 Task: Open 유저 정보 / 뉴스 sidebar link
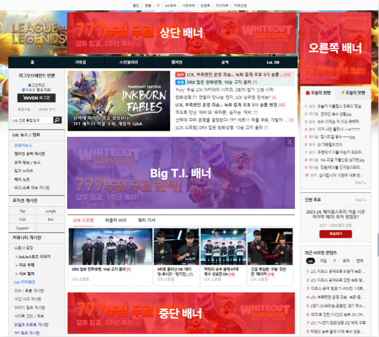[x=27, y=163]
